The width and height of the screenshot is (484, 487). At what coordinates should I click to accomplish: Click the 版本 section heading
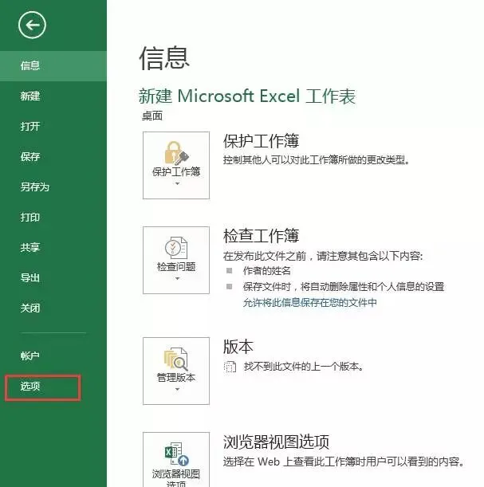[238, 347]
